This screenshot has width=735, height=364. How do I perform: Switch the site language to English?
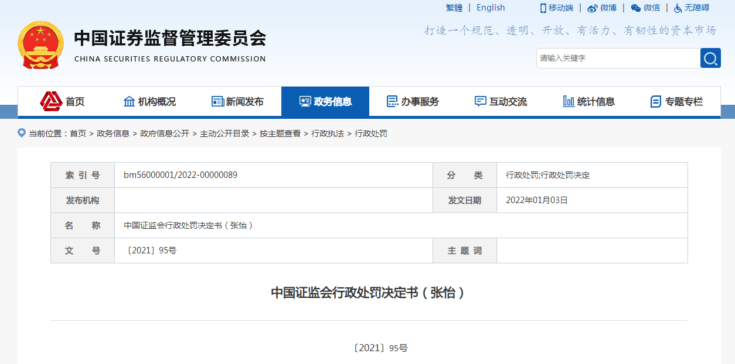click(491, 8)
